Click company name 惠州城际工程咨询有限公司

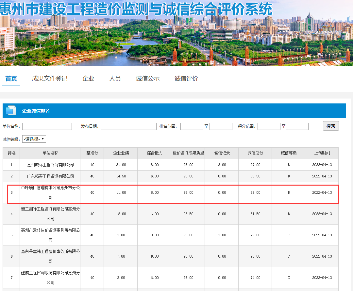[50, 165]
